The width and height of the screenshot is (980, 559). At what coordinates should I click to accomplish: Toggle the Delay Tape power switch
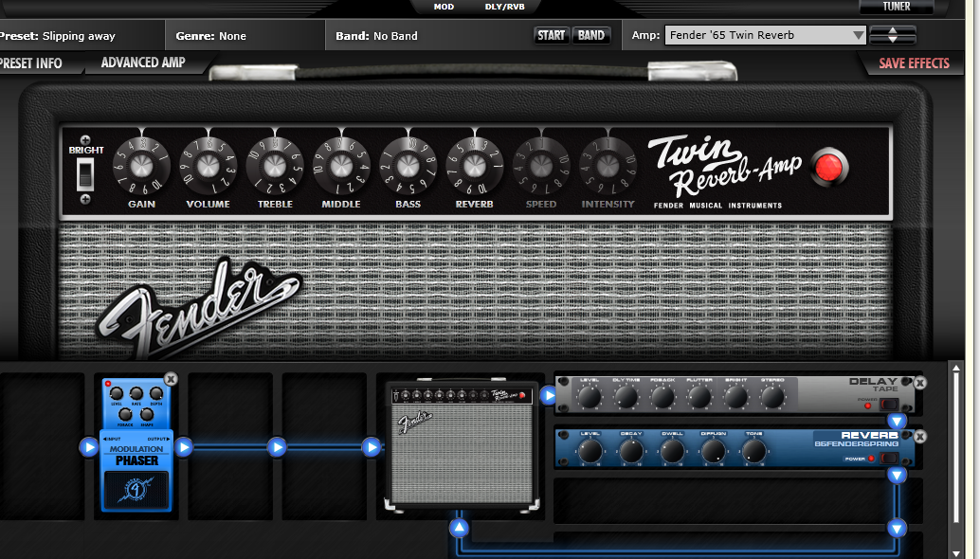click(x=889, y=405)
